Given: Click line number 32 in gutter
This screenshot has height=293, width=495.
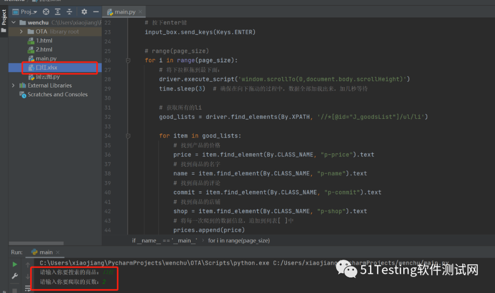Looking at the screenshot, I should [108, 117].
